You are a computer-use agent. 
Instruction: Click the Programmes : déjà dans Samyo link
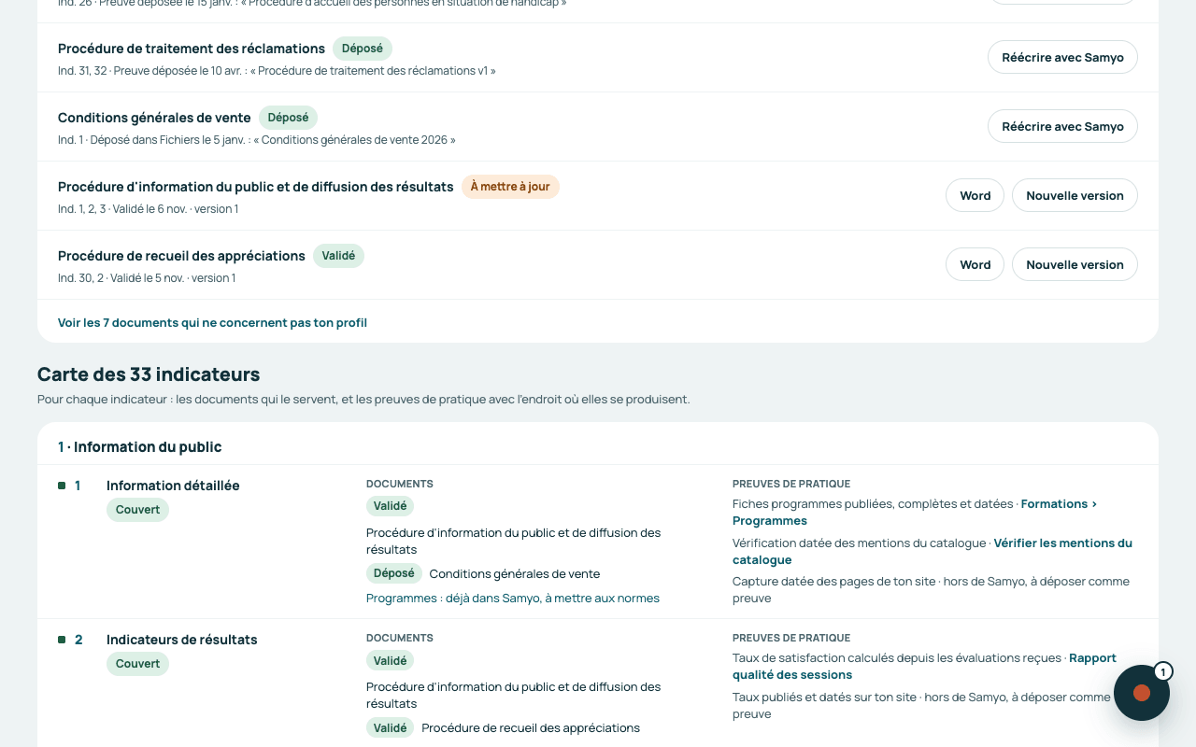513,598
